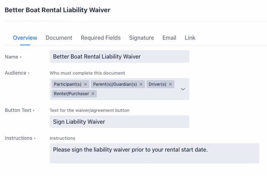
Task: Open the Signature tab
Action: (142, 38)
